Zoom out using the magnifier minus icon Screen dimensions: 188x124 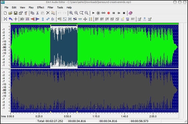pos(76,13)
